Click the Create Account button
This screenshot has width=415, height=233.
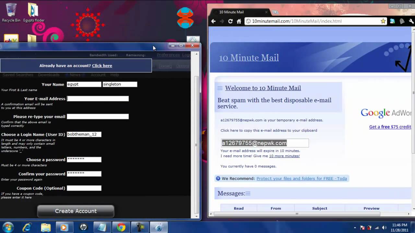click(x=76, y=211)
